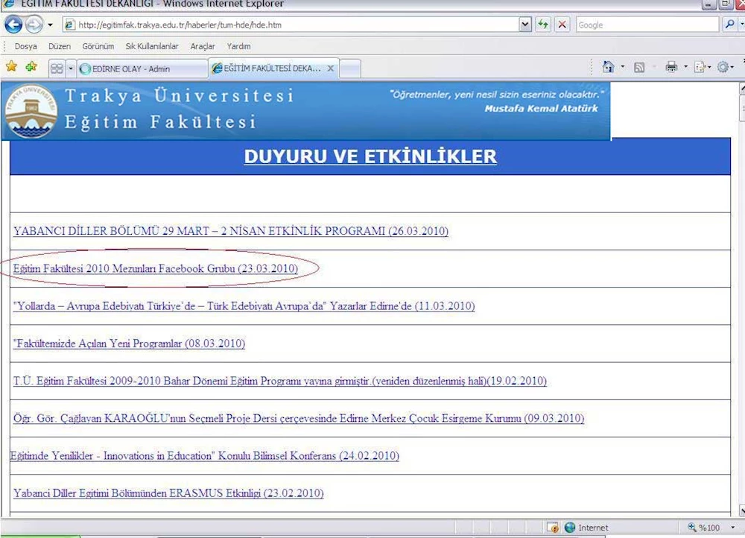Click the Add to Favorites star-plus icon
Viewport: 745px width, 538px height.
31,68
